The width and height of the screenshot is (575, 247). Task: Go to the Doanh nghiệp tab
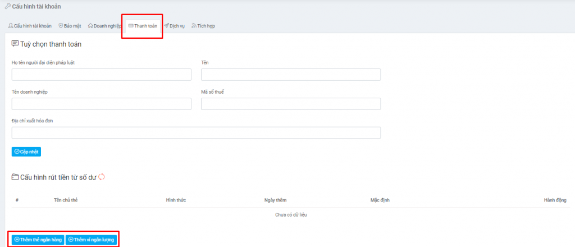tap(105, 26)
